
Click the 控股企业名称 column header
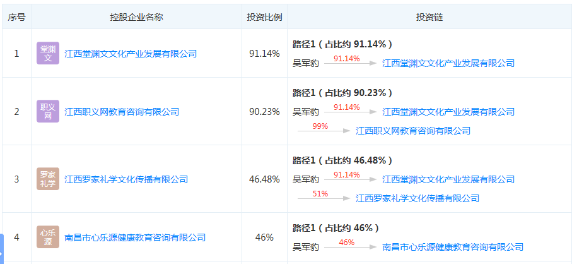(x=136, y=17)
